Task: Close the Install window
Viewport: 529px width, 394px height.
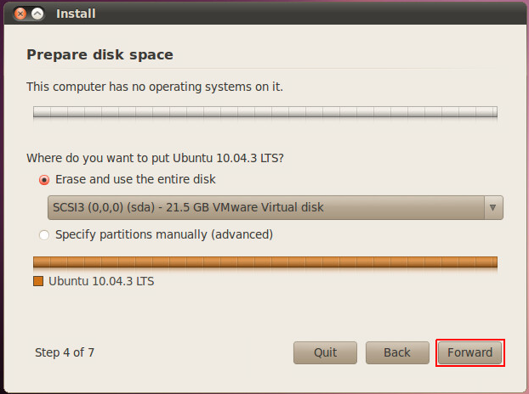Action: tap(20, 14)
